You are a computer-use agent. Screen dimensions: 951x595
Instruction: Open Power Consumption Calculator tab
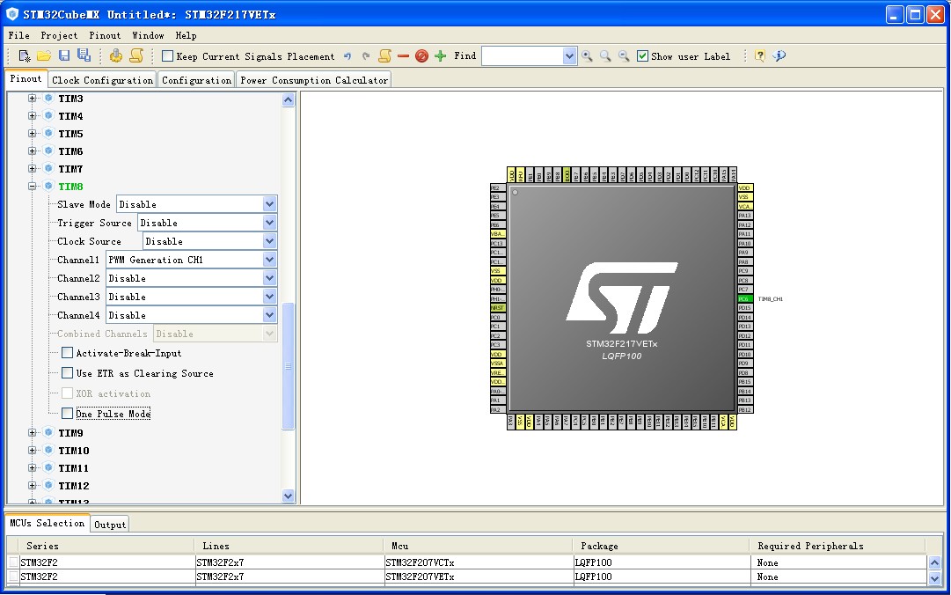[314, 80]
